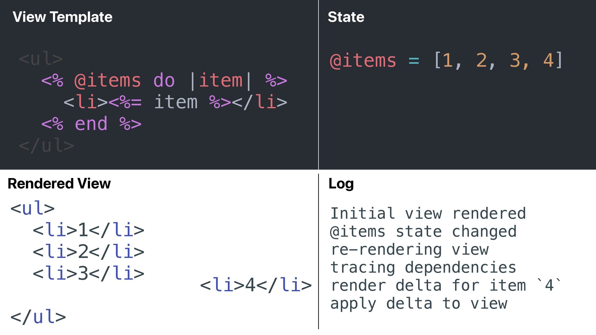Viewport: 596px width, 335px height.
Task: Click the rendered '<li>3</li>' line
Action: 88,273
